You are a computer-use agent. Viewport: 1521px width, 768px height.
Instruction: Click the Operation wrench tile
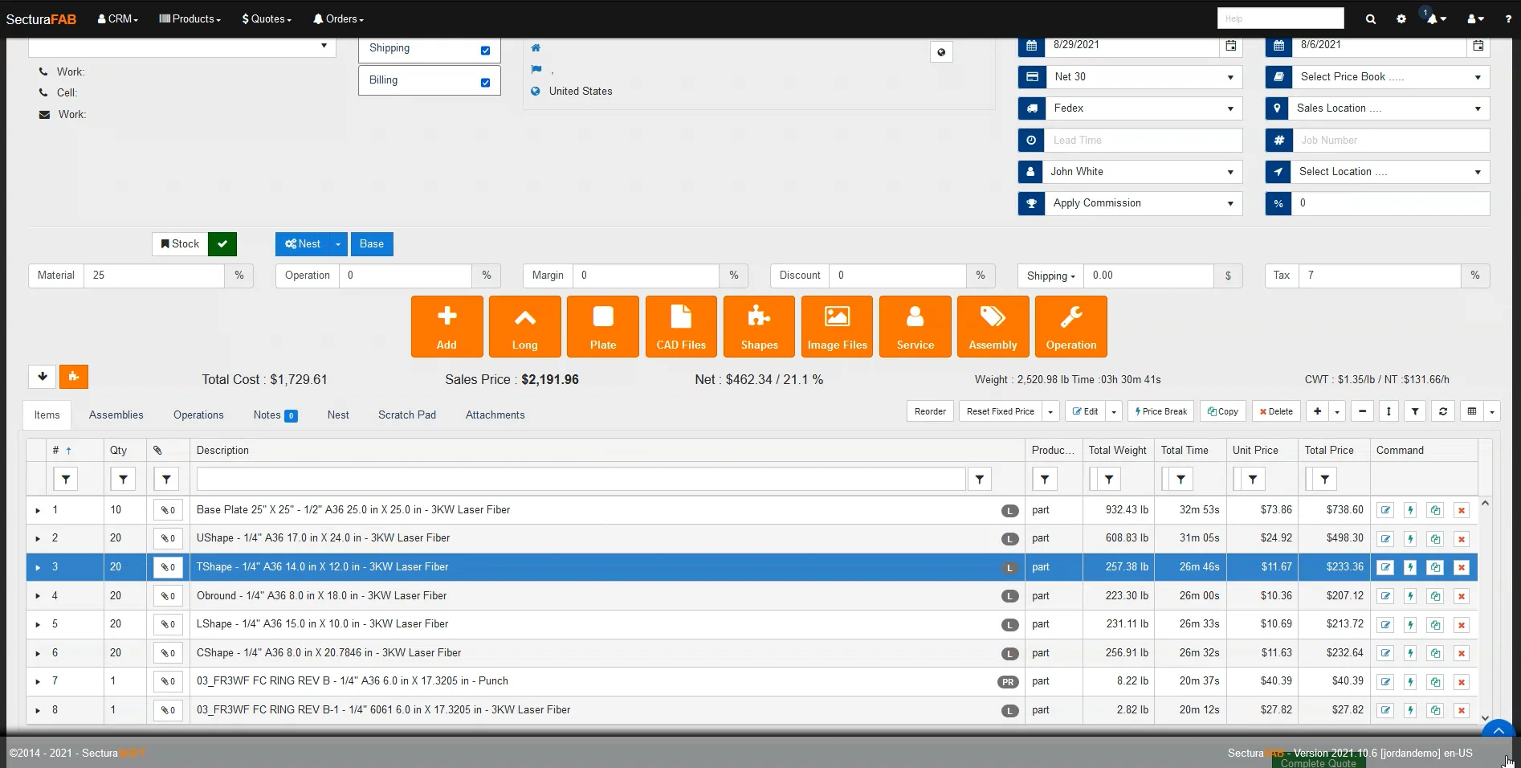click(x=1070, y=326)
